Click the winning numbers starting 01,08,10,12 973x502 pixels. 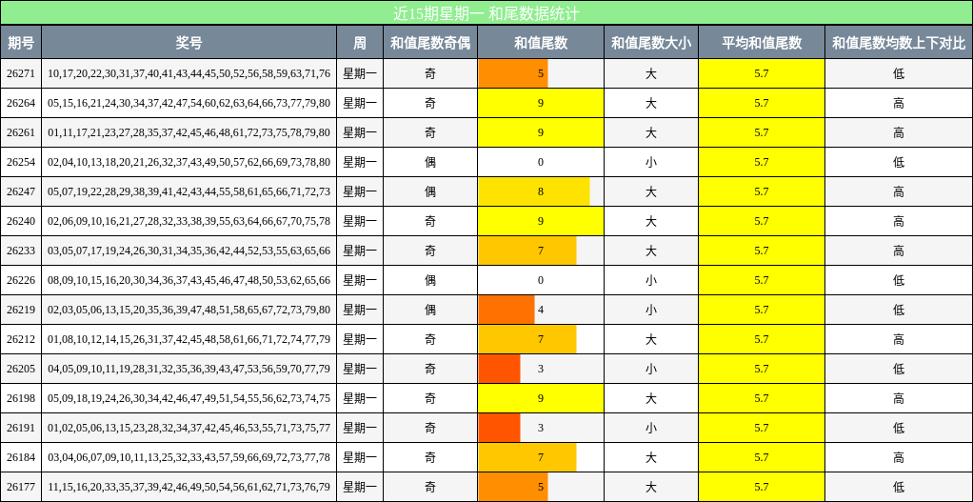point(189,339)
